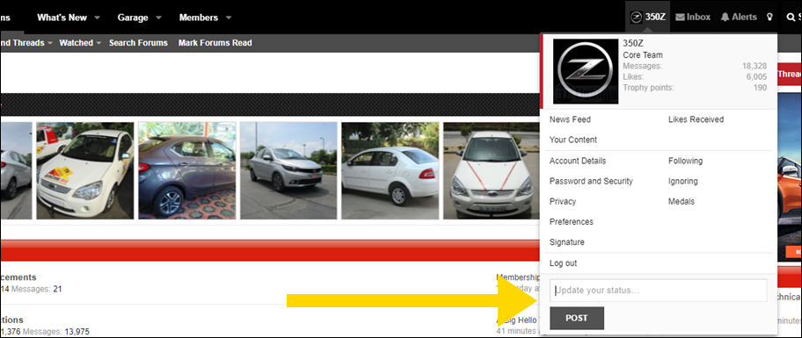The height and width of the screenshot is (338, 802).
Task: Open the large Z profile avatar
Action: [x=586, y=71]
